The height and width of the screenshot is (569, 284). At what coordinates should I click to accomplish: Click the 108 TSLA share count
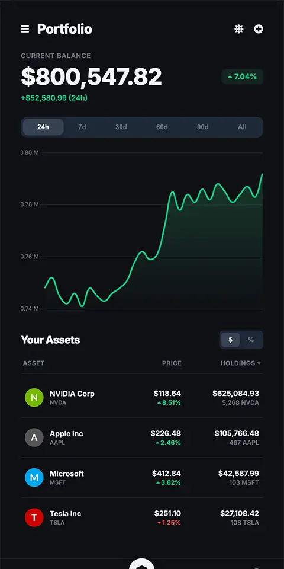point(245,523)
